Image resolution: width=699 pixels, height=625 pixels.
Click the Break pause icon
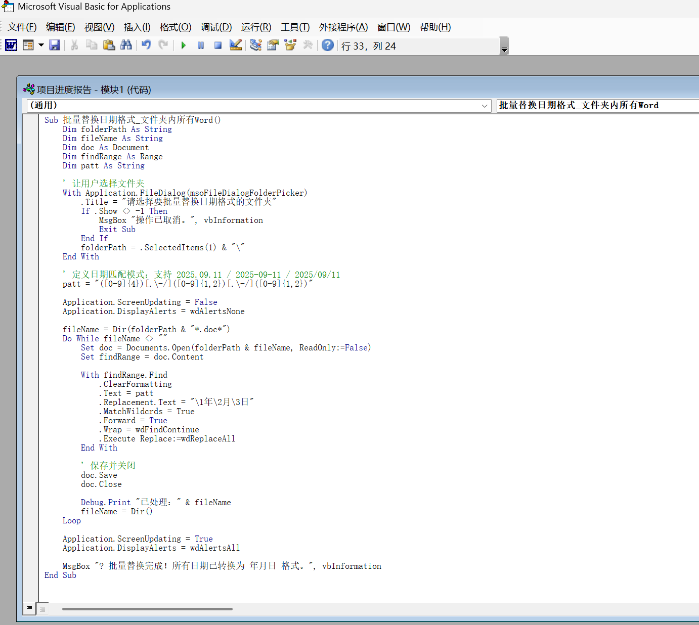pos(201,46)
